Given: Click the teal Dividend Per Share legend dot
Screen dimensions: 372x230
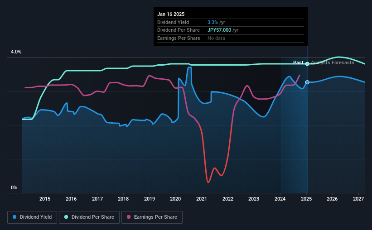Looking at the screenshot, I should click(x=66, y=217).
